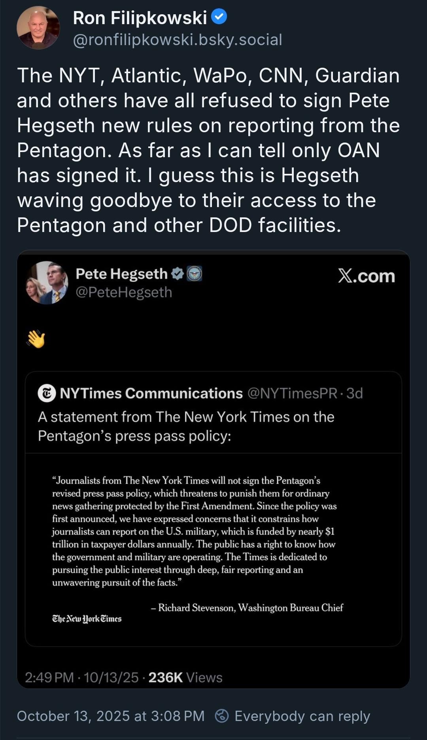Open the @ronfilipkowski.bsky.social handle

tap(178, 40)
